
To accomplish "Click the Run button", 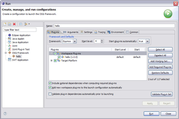I will (151, 114).
